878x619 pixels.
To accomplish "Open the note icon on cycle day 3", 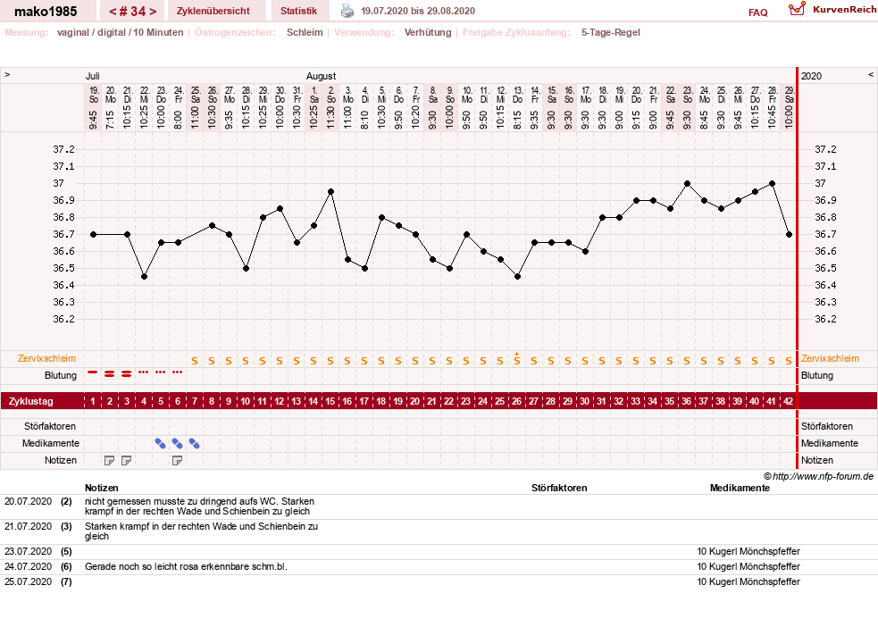I will tap(127, 461).
